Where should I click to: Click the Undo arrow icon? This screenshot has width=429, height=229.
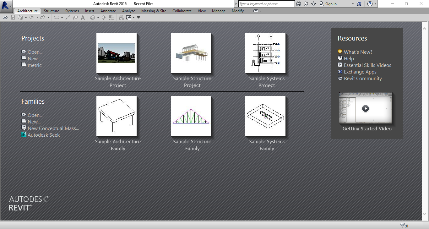[32, 18]
